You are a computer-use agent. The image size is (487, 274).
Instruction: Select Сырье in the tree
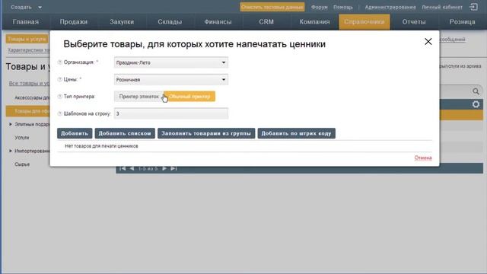[x=22, y=164]
